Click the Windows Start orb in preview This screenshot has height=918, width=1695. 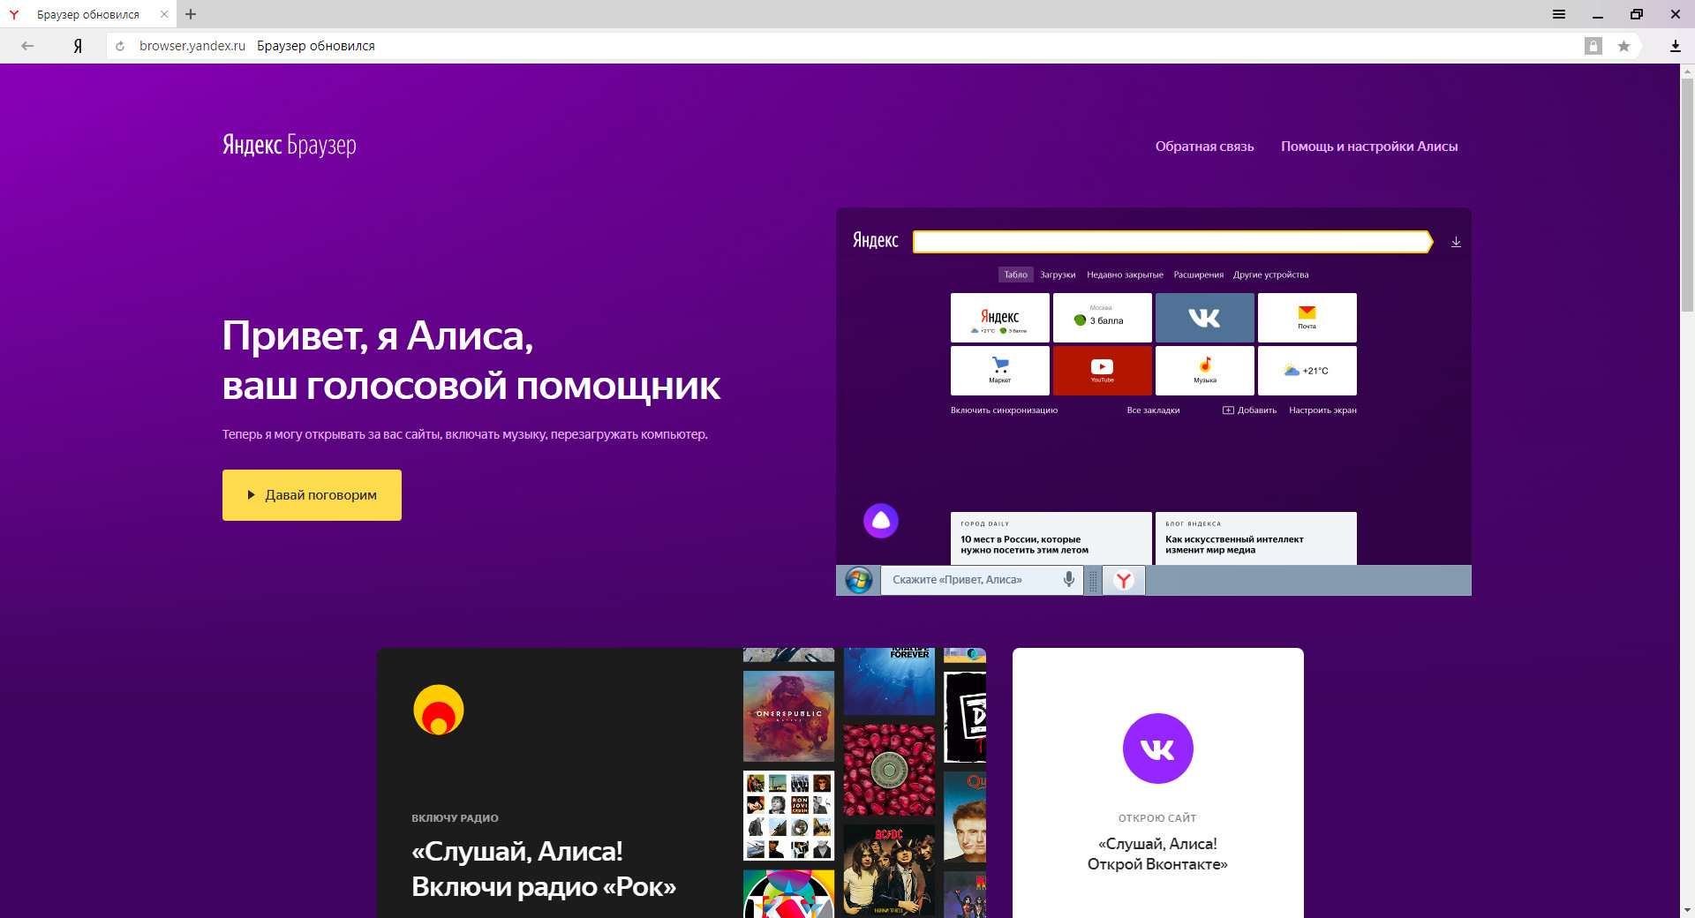(858, 580)
